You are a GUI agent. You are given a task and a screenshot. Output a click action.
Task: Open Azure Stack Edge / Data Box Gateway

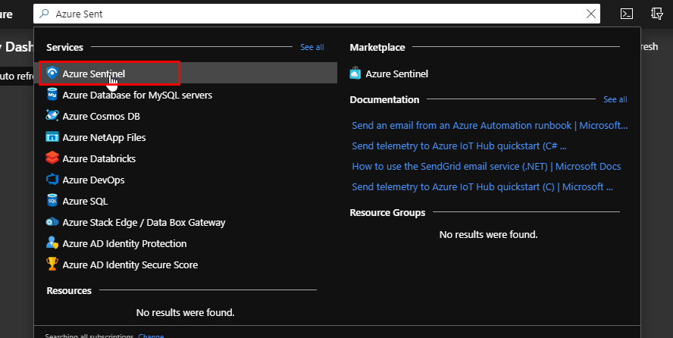coord(144,223)
